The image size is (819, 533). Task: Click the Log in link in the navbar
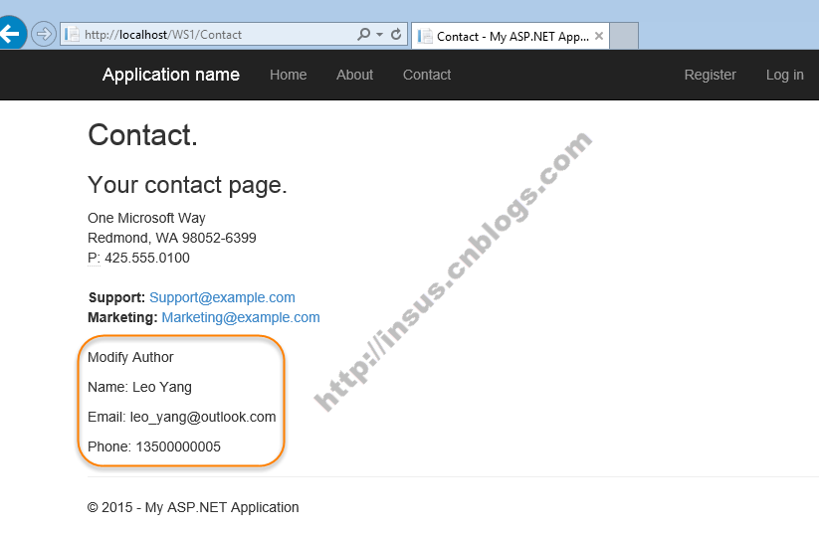(784, 75)
